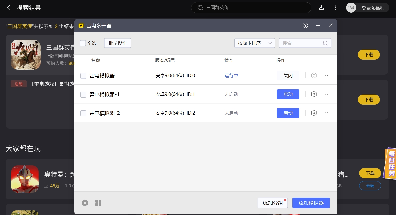Start emulator 雷电模拟器-2 with 启动
The width and height of the screenshot is (396, 215).
coord(288,113)
